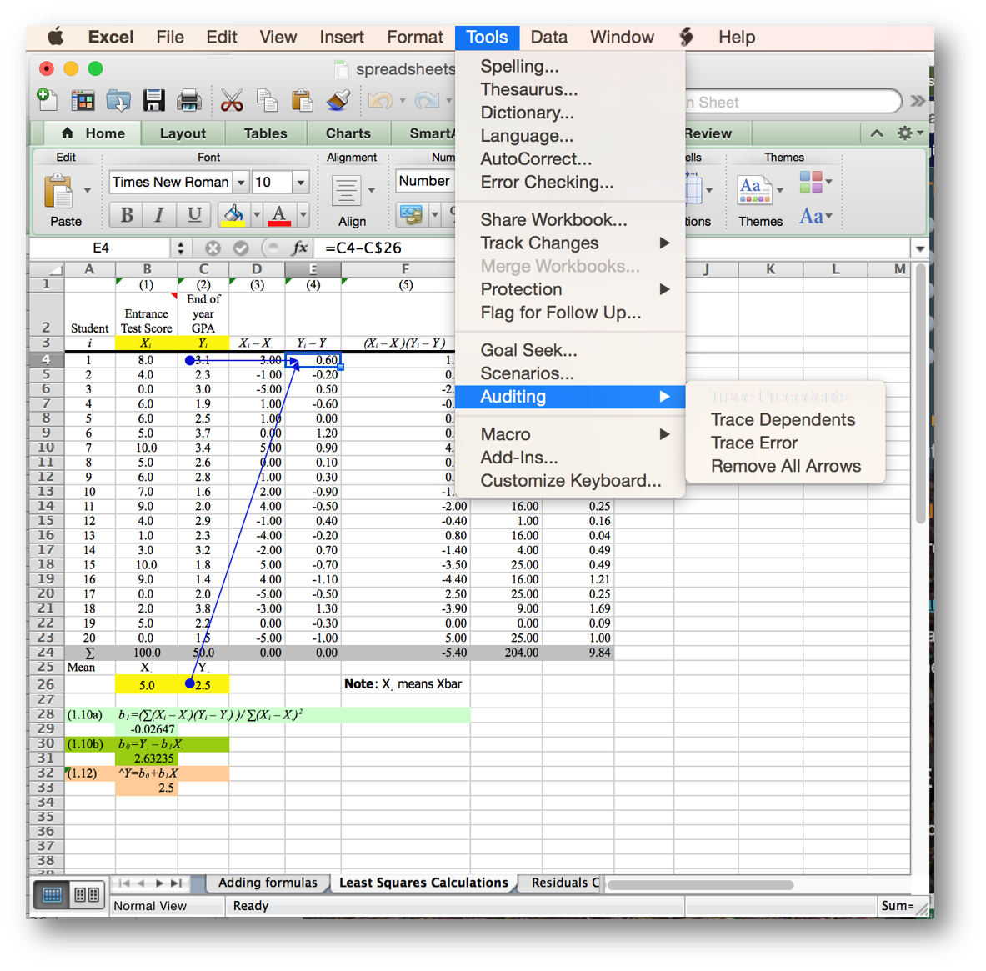Screen dimensions: 986x971
Task: Print the sheet via the printer icon
Action: pos(189,99)
